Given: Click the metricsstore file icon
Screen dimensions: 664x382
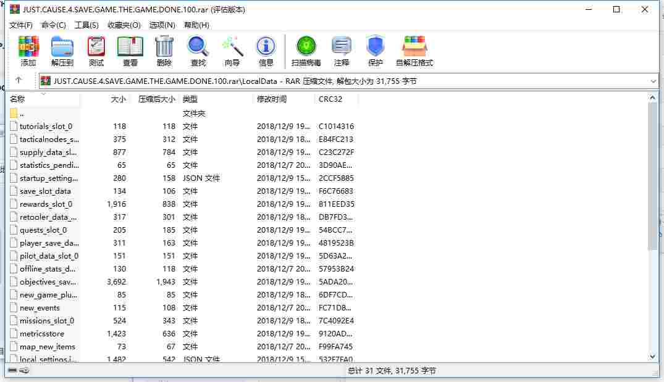Looking at the screenshot, I should [x=14, y=333].
